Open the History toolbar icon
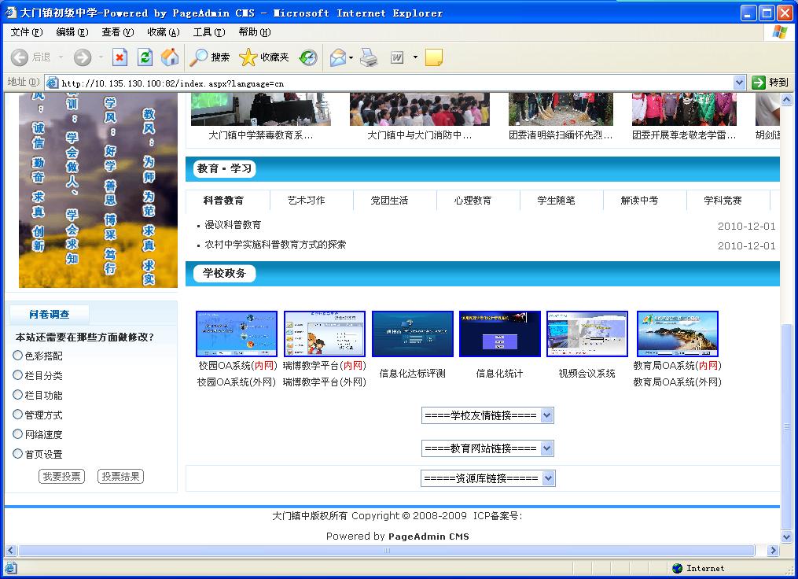Screen dimensions: 798x579 (308, 57)
